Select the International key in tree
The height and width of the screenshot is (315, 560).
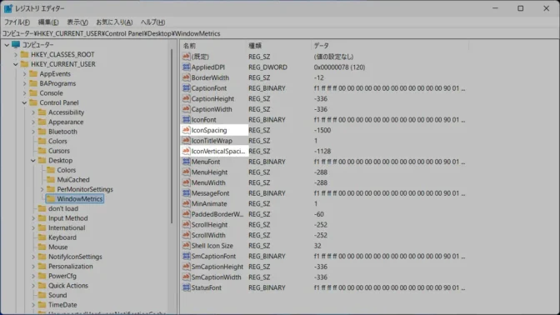(67, 227)
